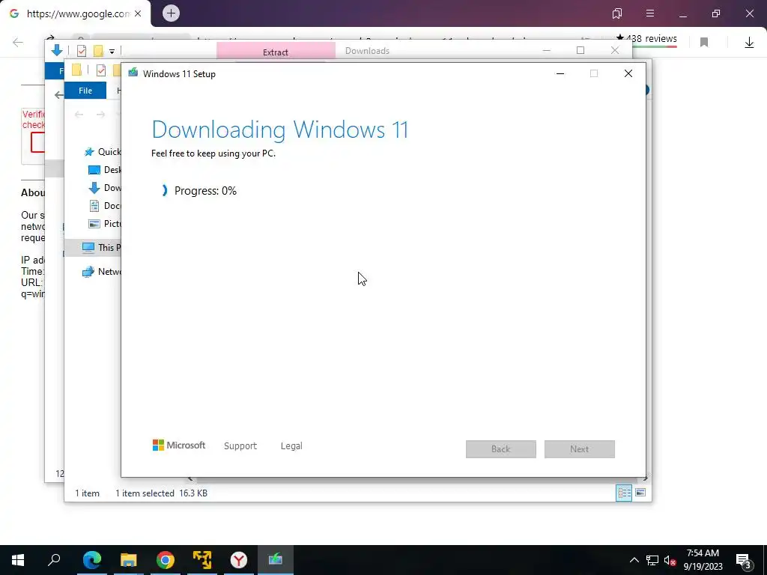Click the 438 reviews rating badge
Image resolution: width=767 pixels, height=575 pixels.
[x=646, y=40]
